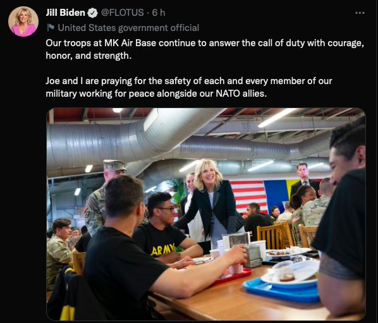This screenshot has width=378, height=323.
Task: Click the yellow ARMY shirt text in photo
Action: [x=162, y=250]
